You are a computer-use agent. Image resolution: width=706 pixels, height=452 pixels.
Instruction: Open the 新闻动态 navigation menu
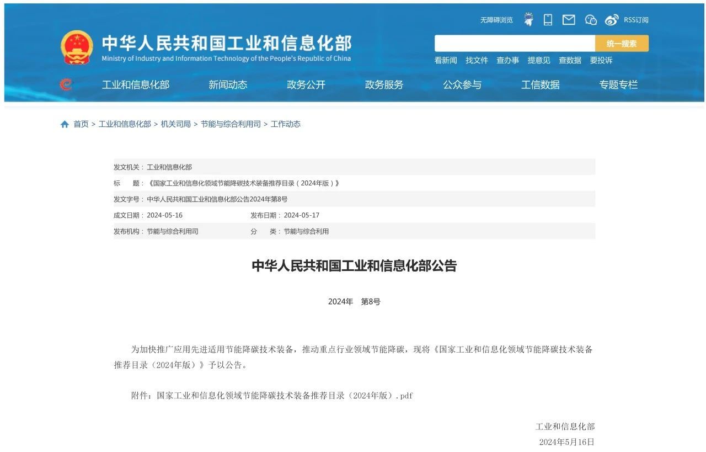228,84
